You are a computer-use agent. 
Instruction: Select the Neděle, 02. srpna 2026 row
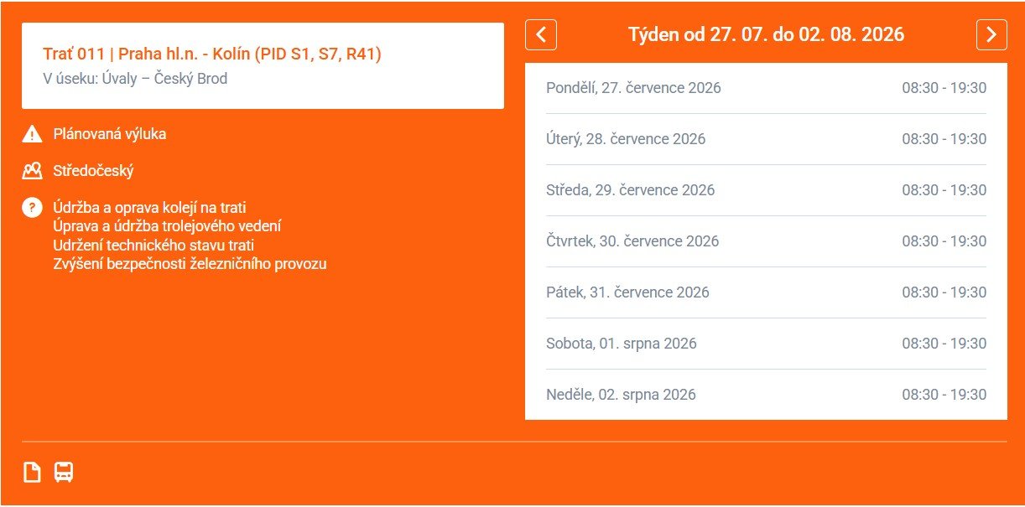click(x=766, y=395)
